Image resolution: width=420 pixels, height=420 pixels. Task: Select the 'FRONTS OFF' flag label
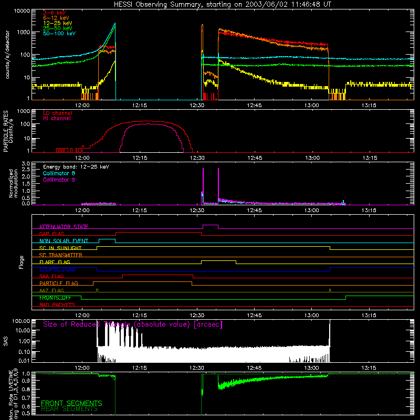(55, 298)
